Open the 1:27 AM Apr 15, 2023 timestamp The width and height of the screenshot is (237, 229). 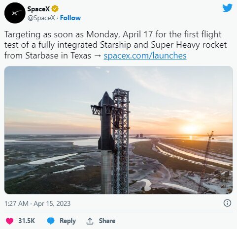point(37,203)
